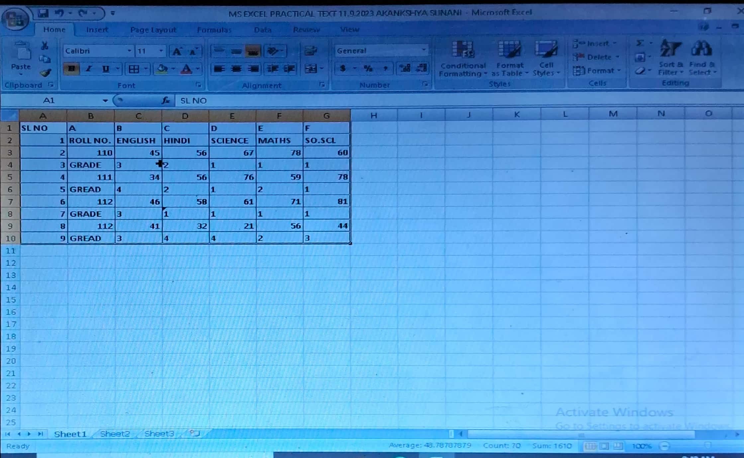Open the Calibri font name dropdown

(x=129, y=51)
